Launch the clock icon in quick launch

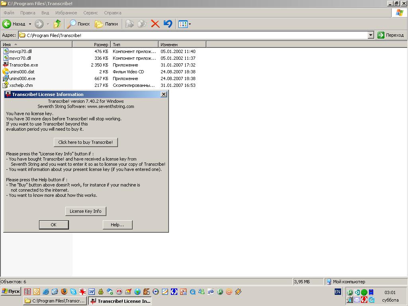[36, 292]
